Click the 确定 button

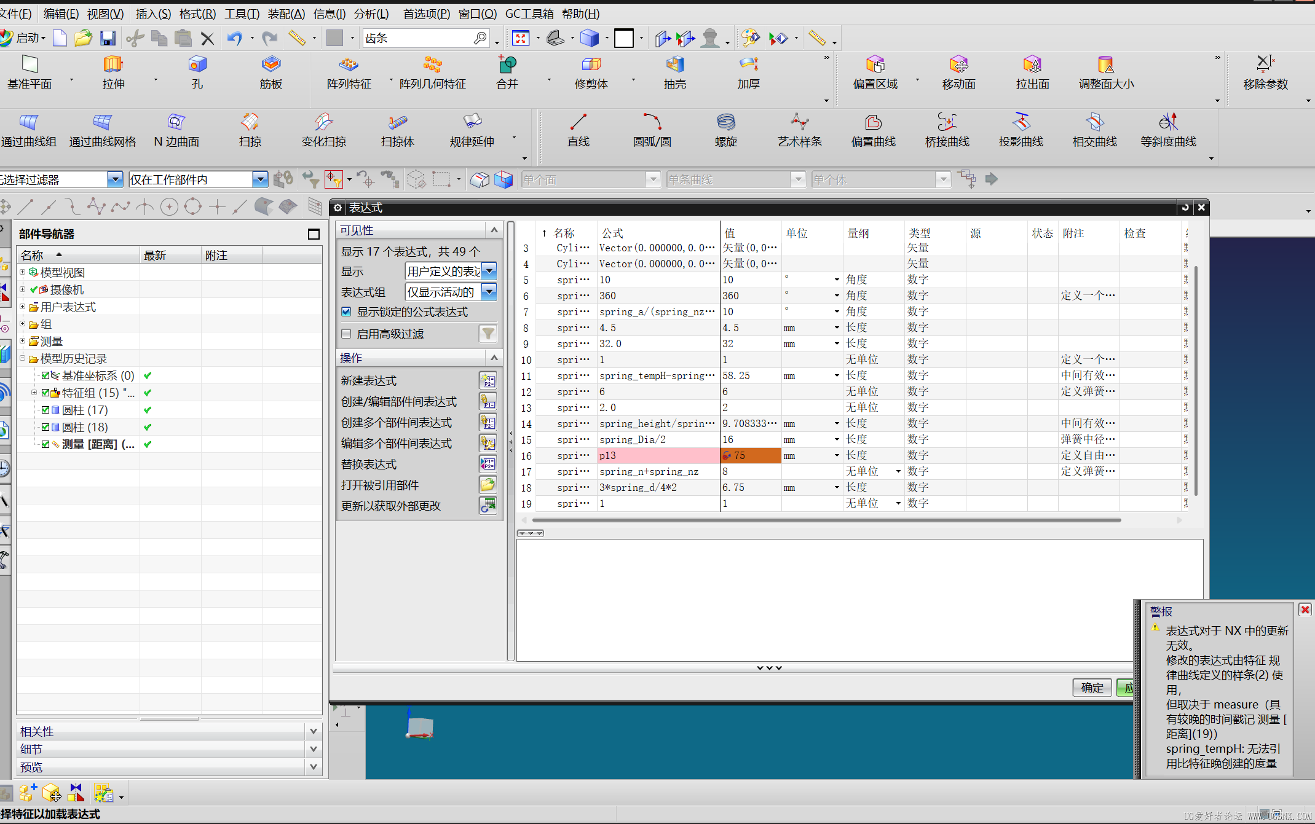pos(1092,688)
